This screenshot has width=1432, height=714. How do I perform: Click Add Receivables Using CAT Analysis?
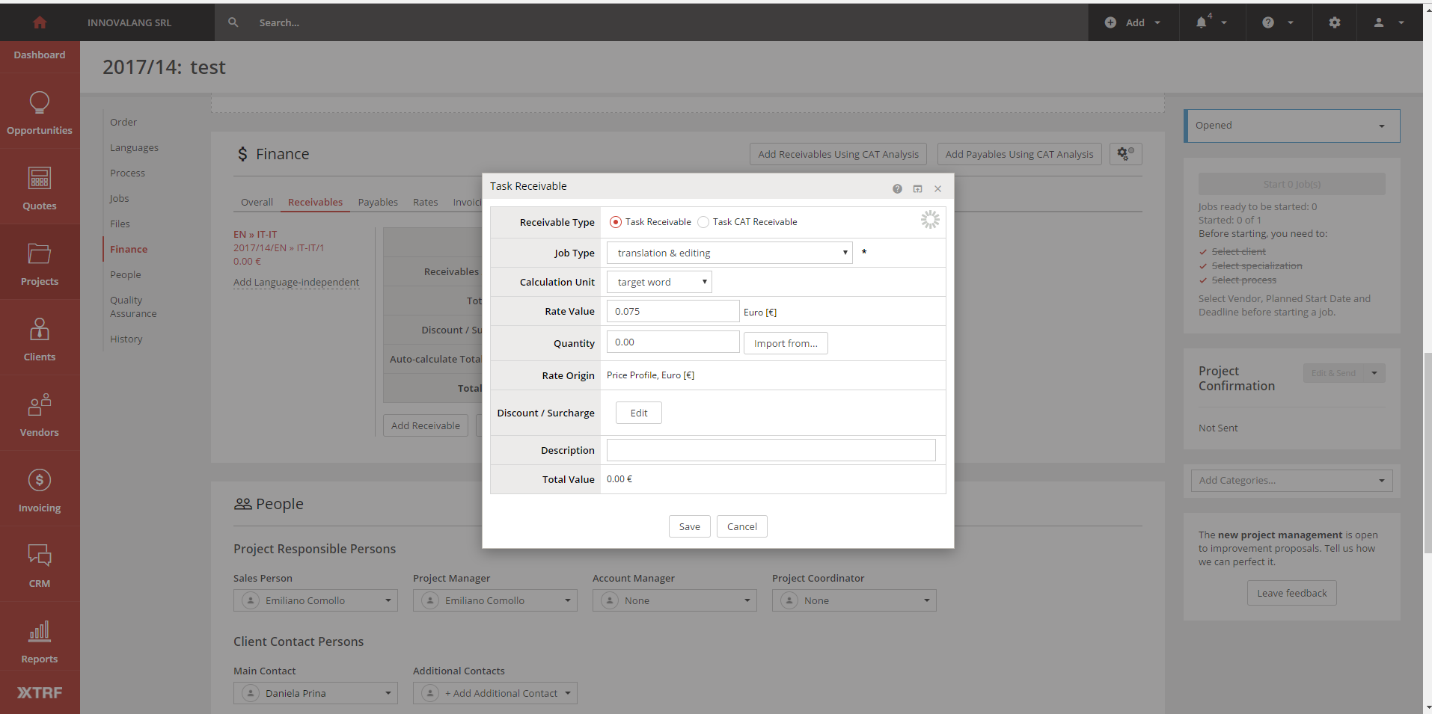pyautogui.click(x=838, y=154)
